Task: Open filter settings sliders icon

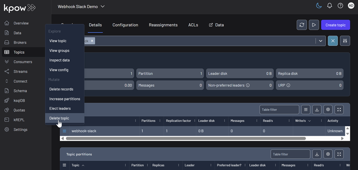Action: [345, 41]
